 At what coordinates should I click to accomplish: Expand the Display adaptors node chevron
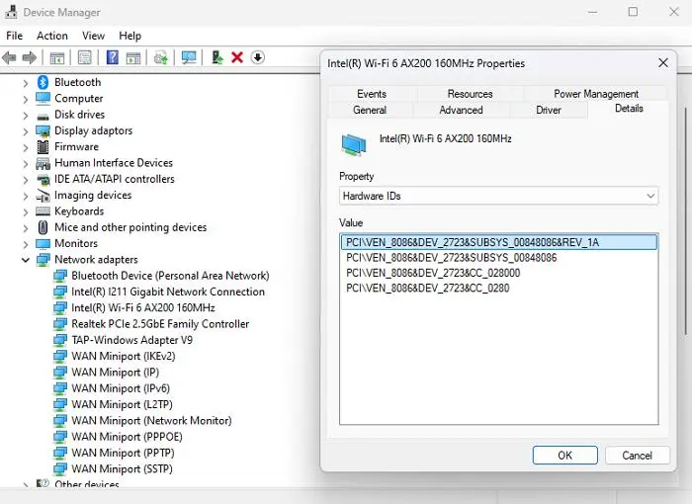(25, 131)
